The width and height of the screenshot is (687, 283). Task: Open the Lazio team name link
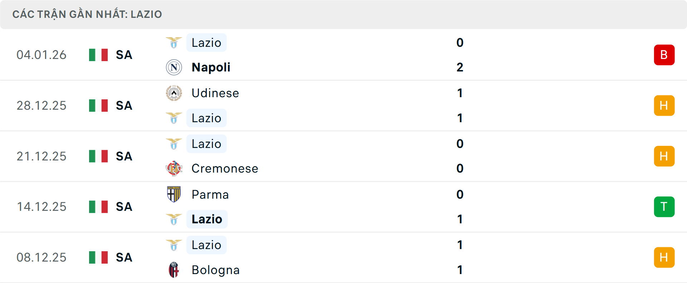point(206,43)
